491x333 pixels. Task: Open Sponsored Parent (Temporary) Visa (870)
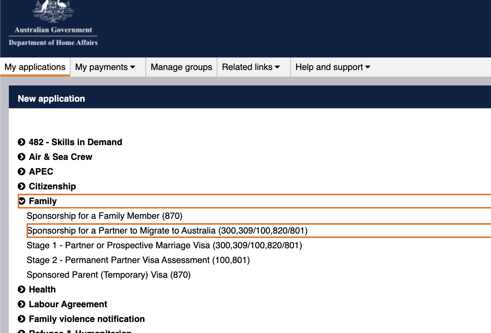pos(109,275)
